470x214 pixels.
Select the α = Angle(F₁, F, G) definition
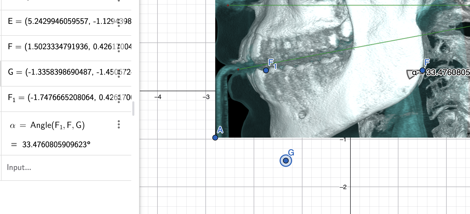pyautogui.click(x=47, y=125)
